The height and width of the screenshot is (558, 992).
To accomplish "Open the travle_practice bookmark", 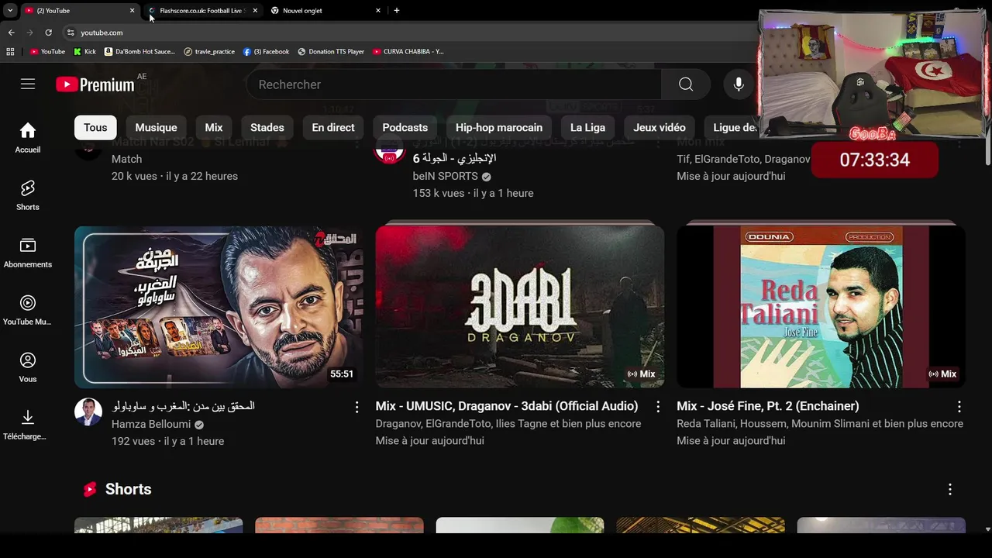I will 209,52.
